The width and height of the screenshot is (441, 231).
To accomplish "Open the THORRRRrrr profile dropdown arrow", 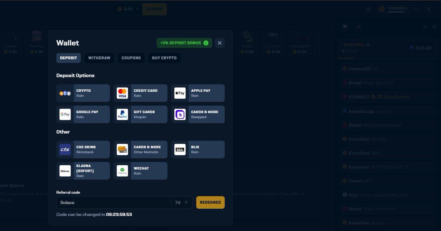I will click(x=416, y=8).
